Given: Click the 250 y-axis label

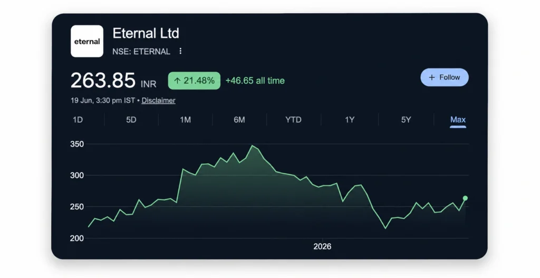Looking at the screenshot, I should (77, 207).
